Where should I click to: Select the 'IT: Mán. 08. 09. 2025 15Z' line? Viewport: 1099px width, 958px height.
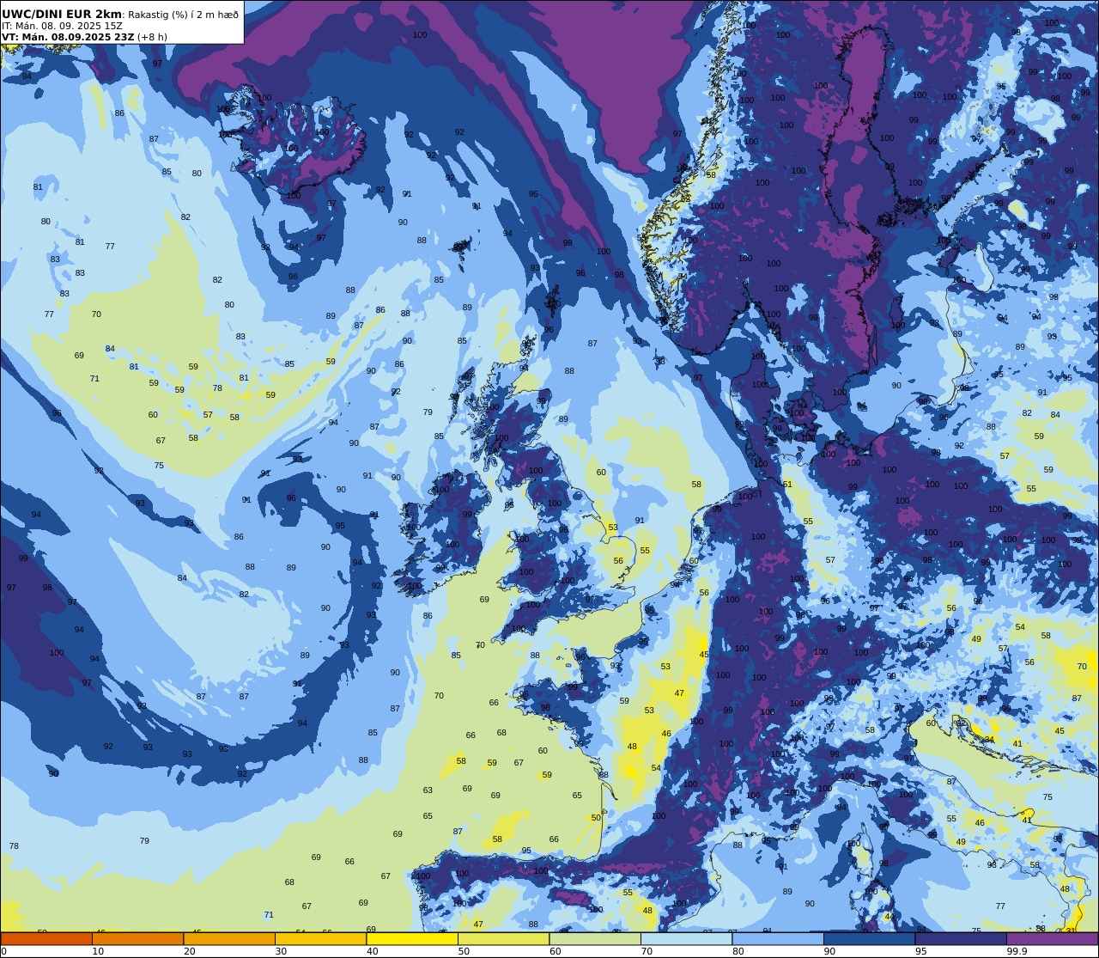(62, 26)
